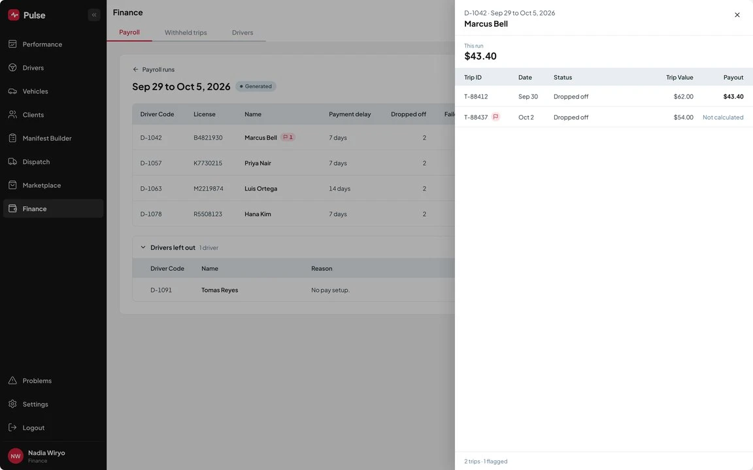Screen dimensions: 753x470
Task: Open Vehicles via the car icon
Action: (12, 91)
